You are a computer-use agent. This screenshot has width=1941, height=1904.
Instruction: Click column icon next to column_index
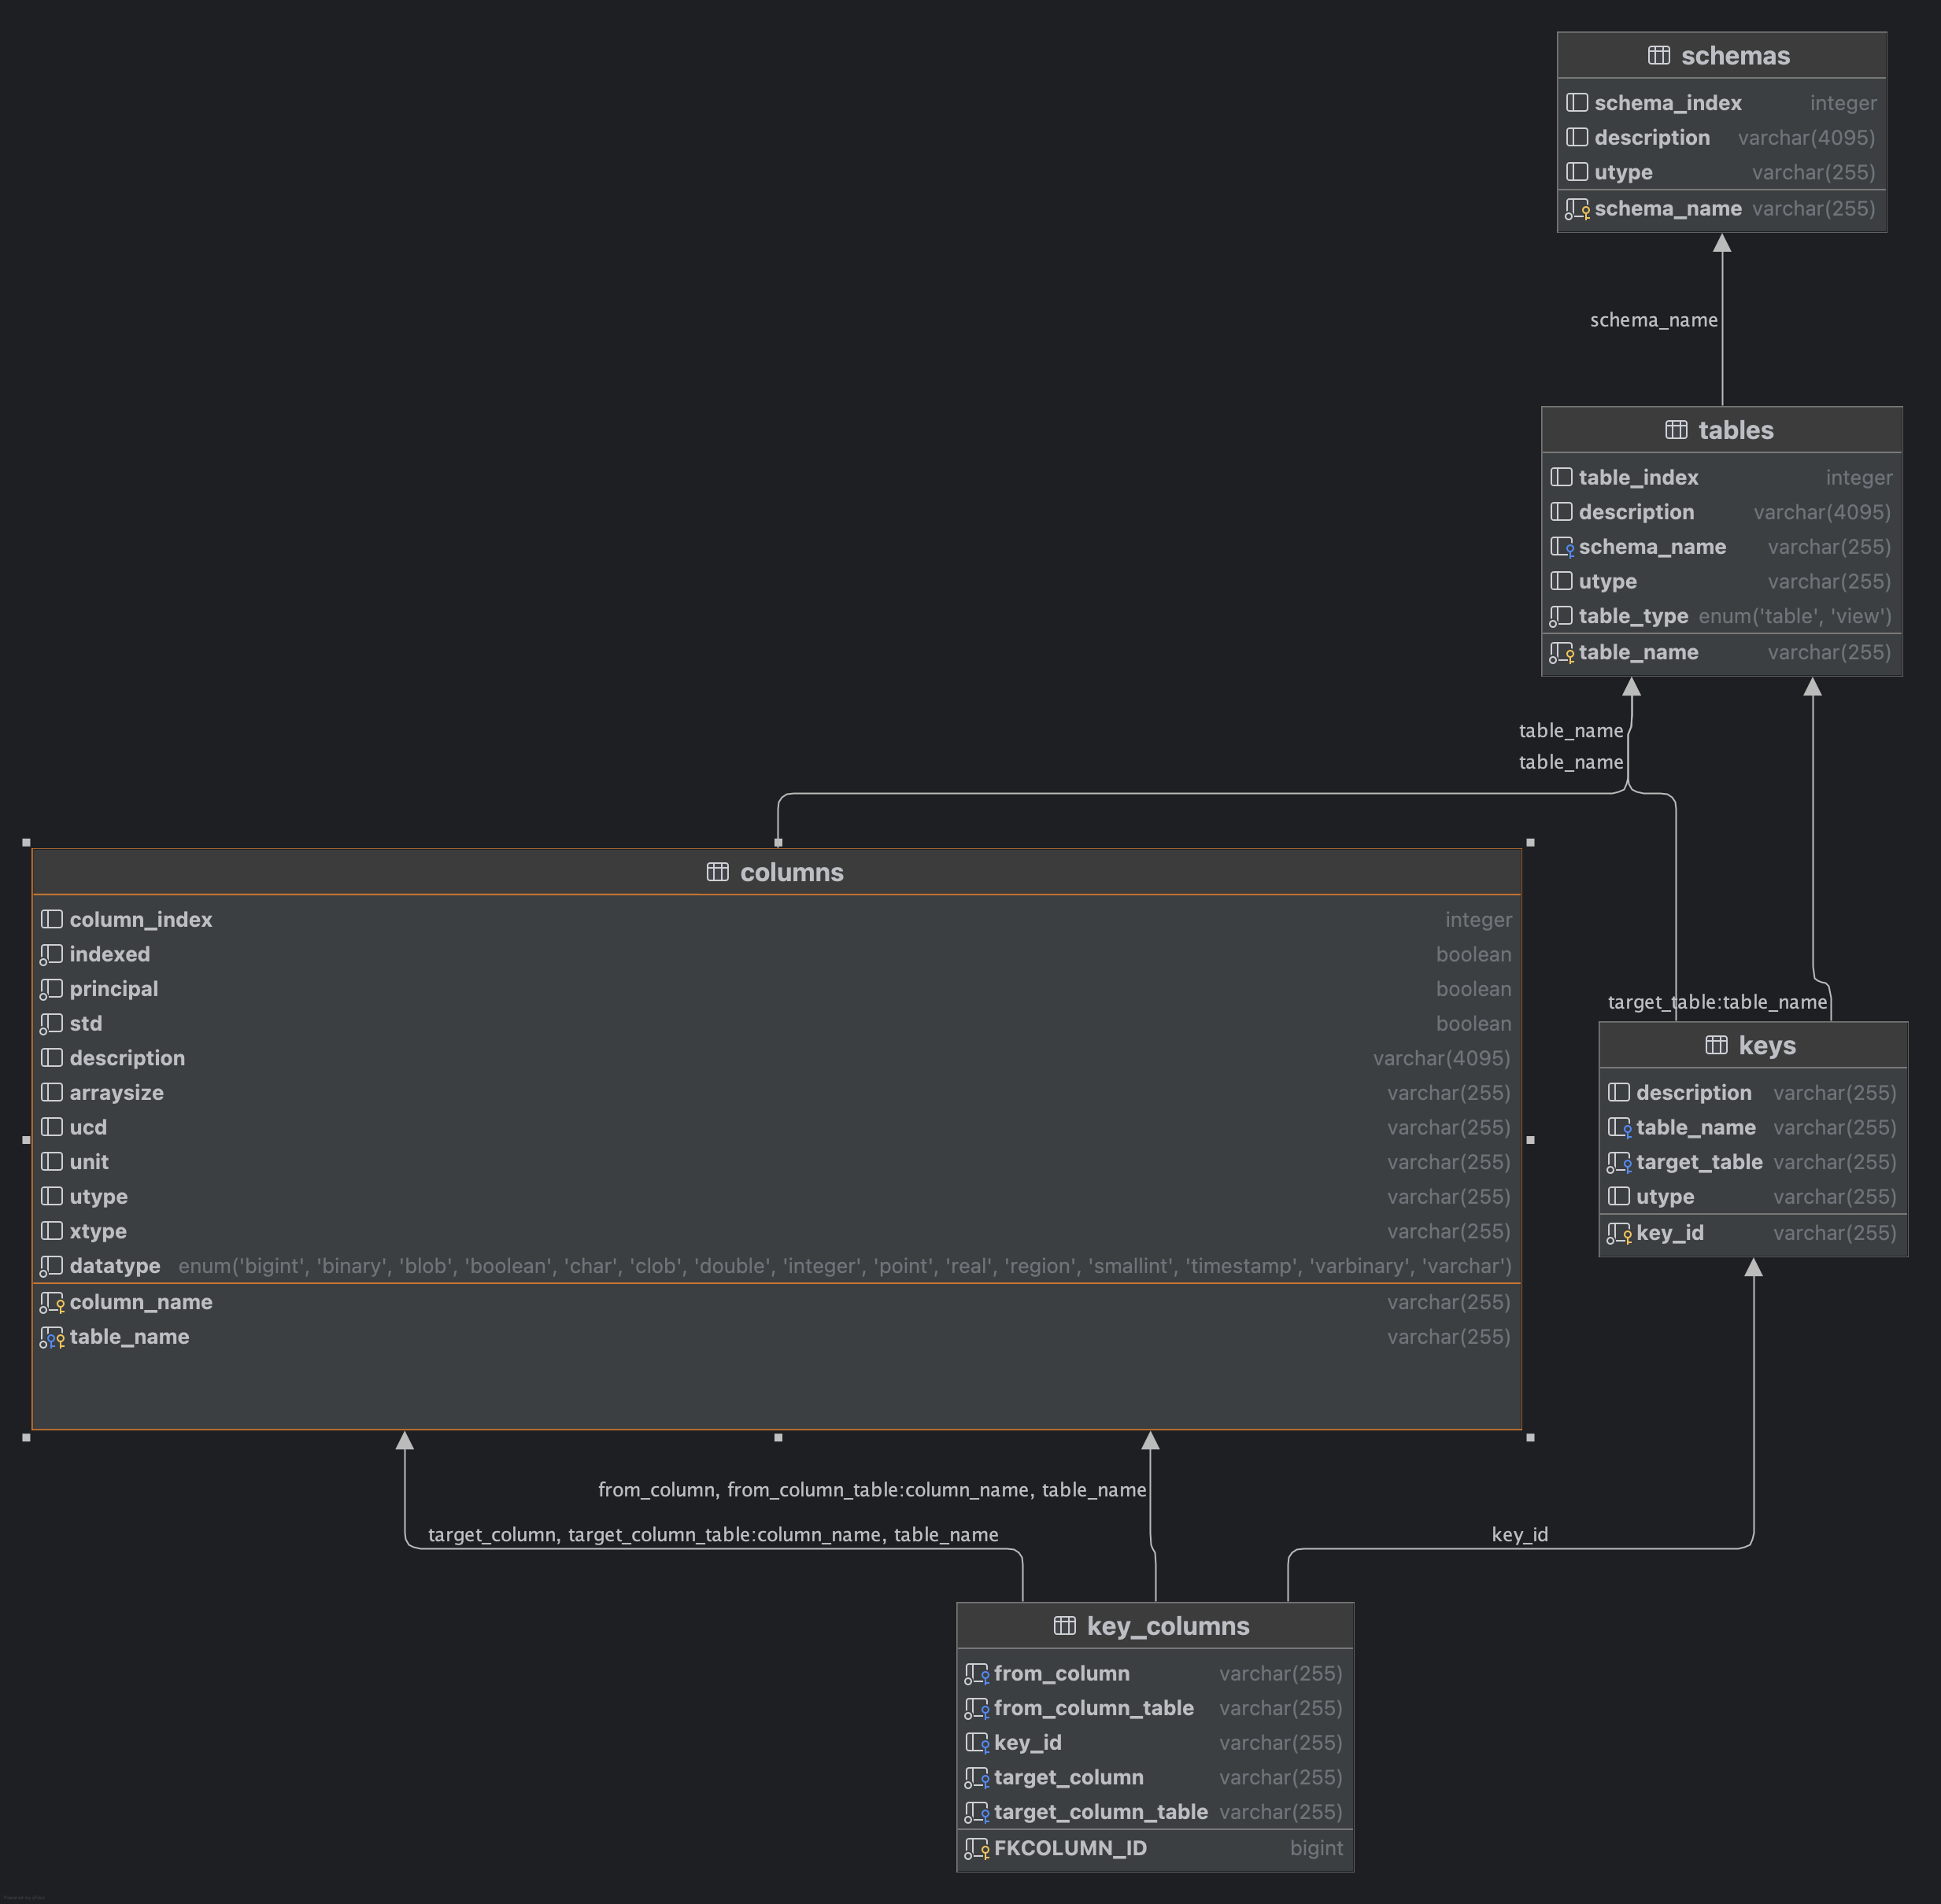52,919
